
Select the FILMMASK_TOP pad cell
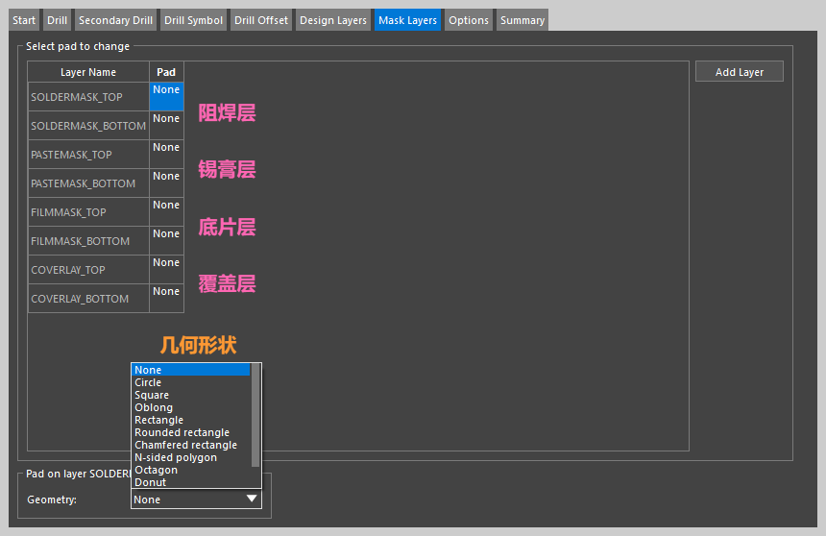click(166, 211)
